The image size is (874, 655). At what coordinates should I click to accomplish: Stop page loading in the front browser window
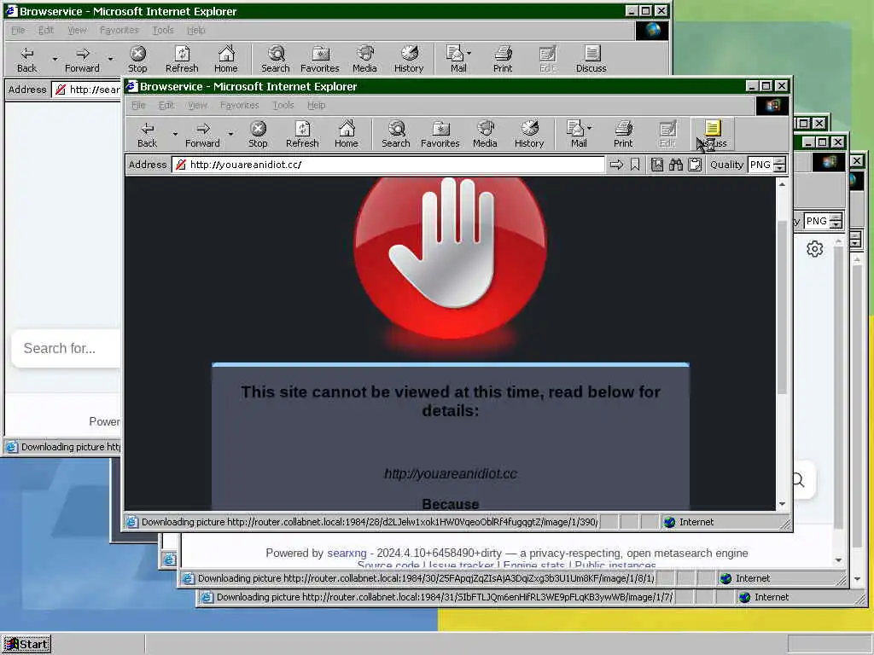258,135
